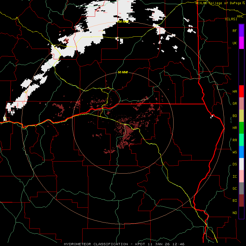
Task: Click the BD yellow legend swatch
Action: (x=241, y=116)
